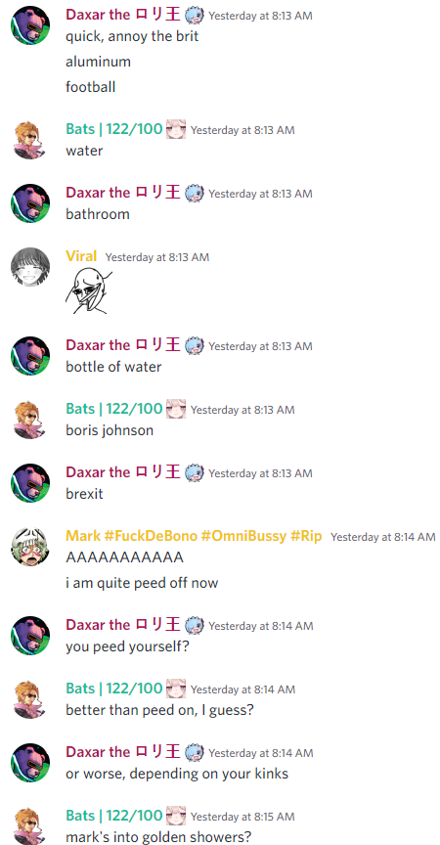
Task: Click the 8:14 AM timestamp on Mark's message
Action: tap(383, 537)
